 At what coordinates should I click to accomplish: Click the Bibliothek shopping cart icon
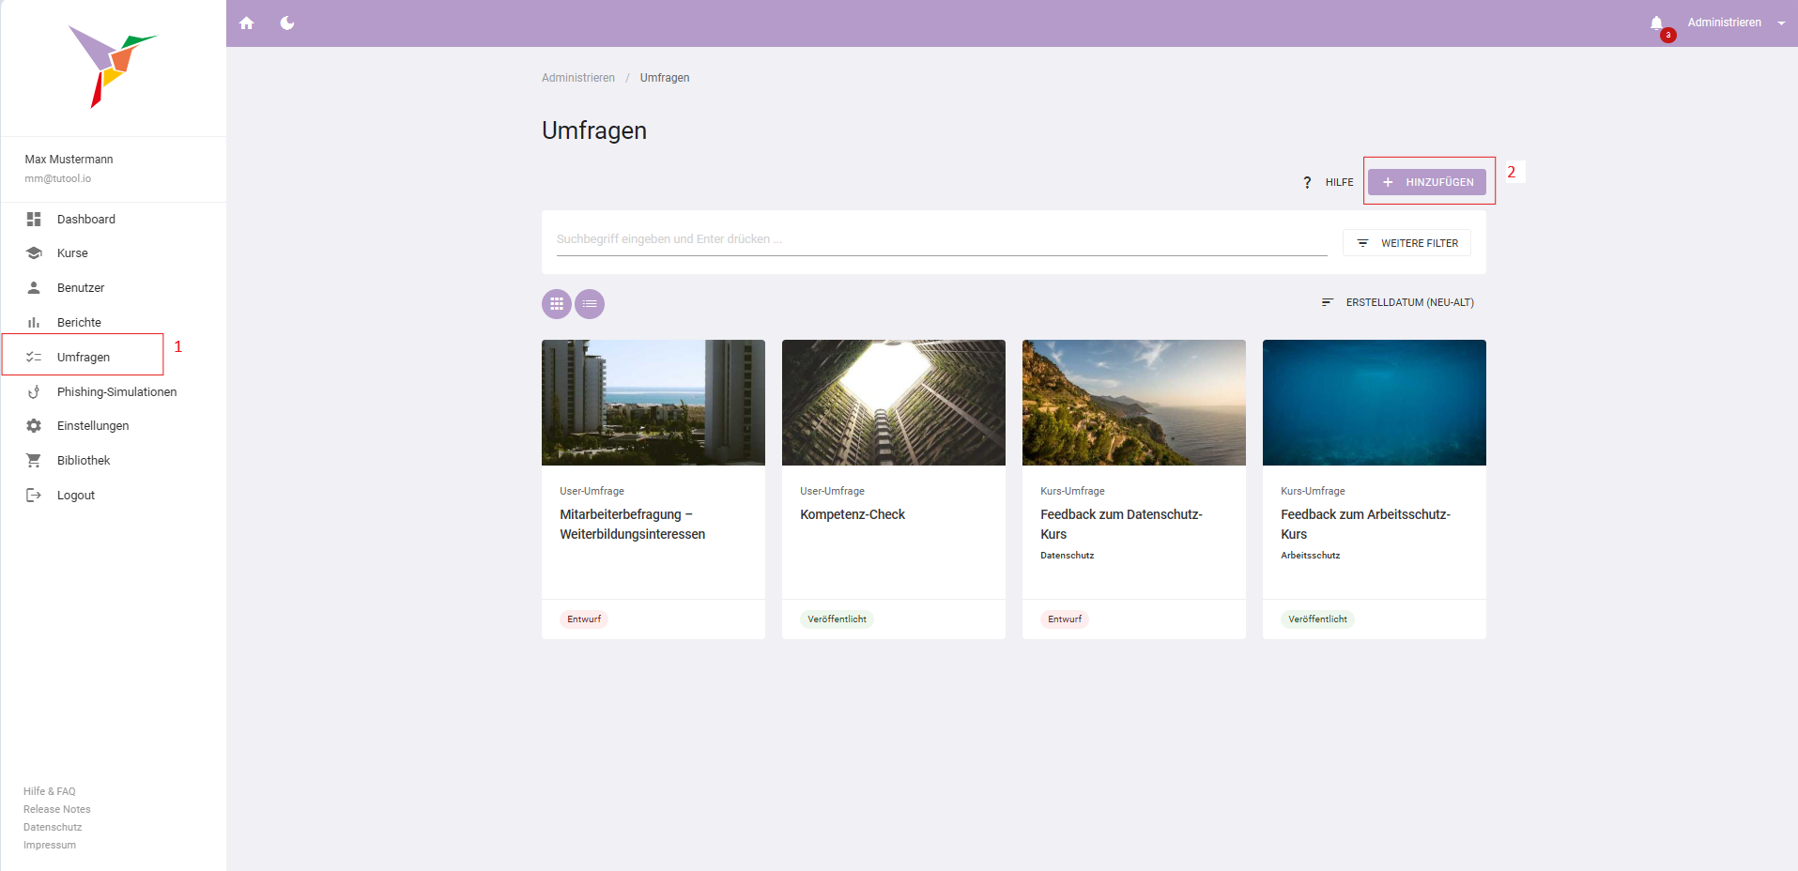click(x=34, y=461)
